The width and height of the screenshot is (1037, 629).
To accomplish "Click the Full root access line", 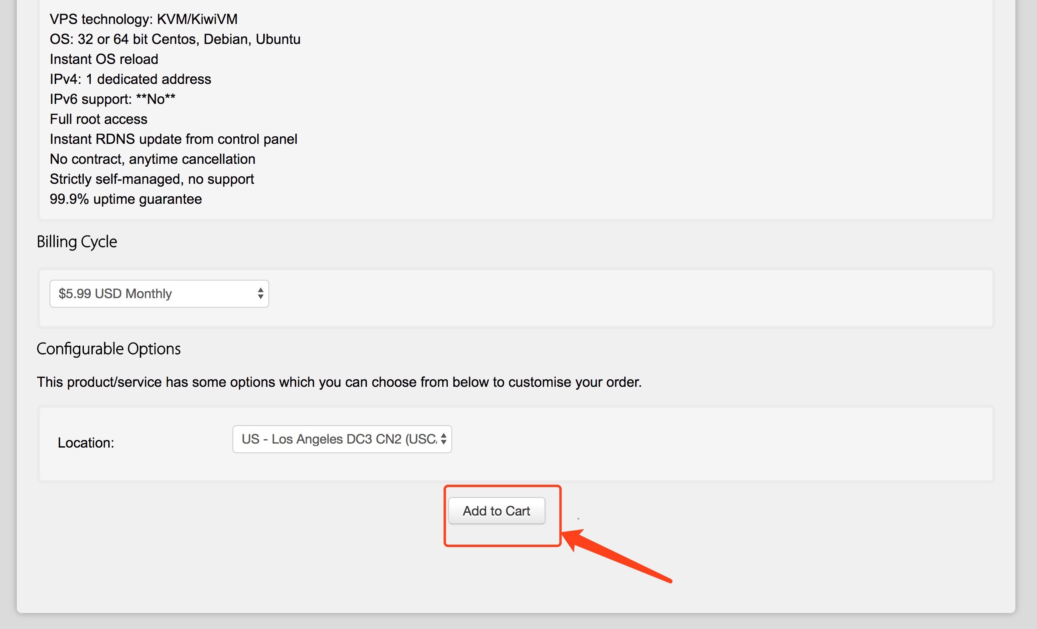I will 99,119.
